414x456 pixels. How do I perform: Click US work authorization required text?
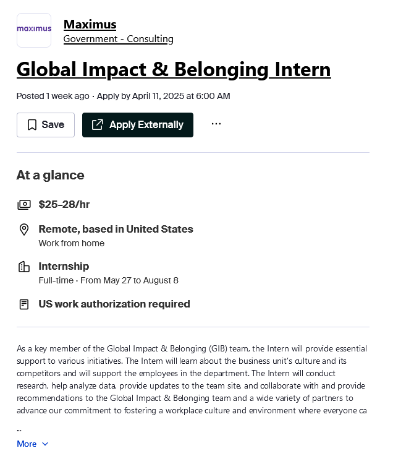[114, 304]
